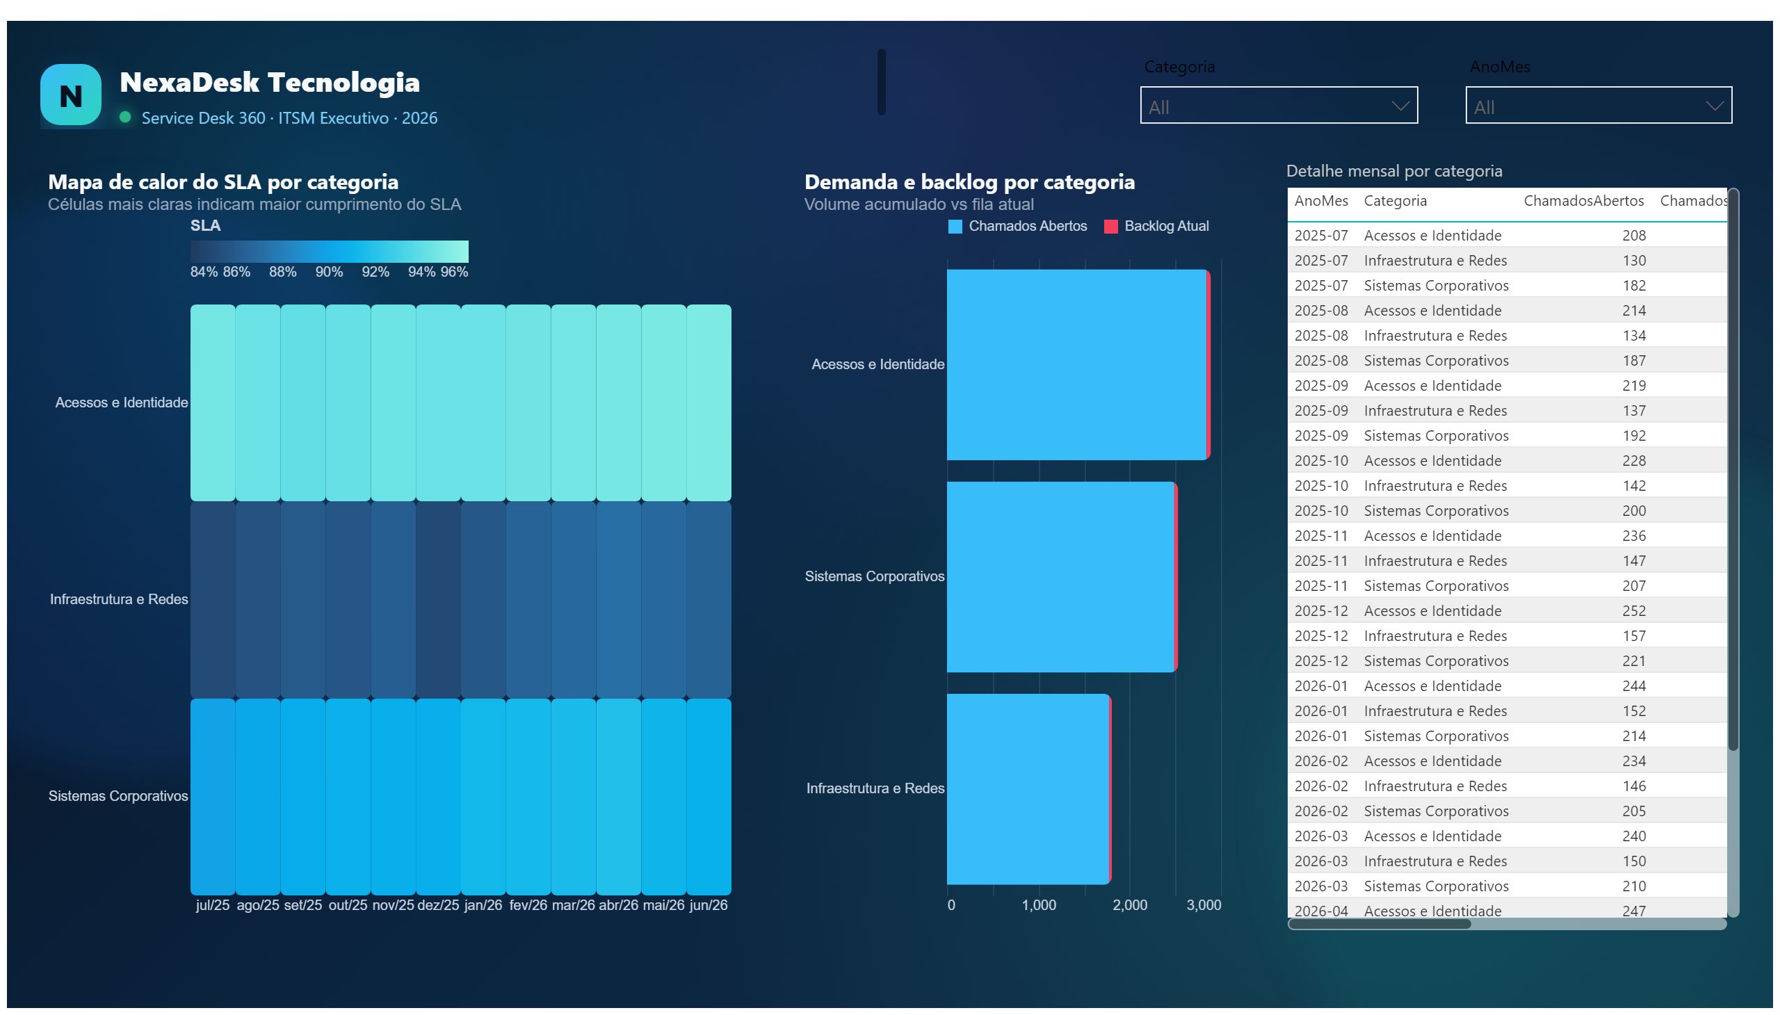This screenshot has height=1015, width=1780.
Task: Click the Chamados Abertos blue legend marker
Action: 955,227
